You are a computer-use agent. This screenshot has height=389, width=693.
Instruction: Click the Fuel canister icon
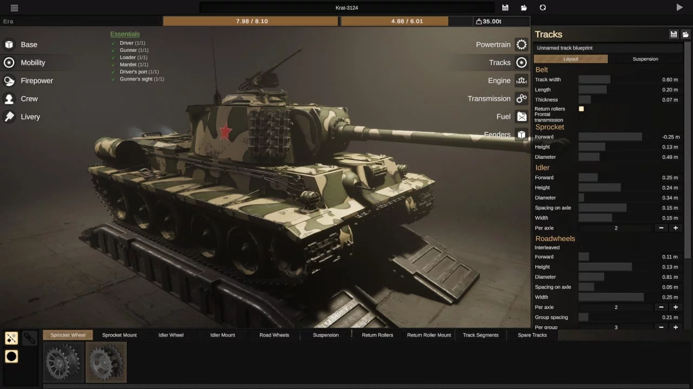tap(521, 117)
